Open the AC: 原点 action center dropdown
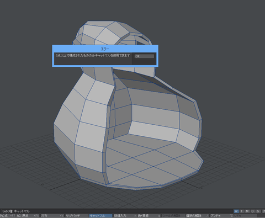265x218 pixels. pos(28,216)
